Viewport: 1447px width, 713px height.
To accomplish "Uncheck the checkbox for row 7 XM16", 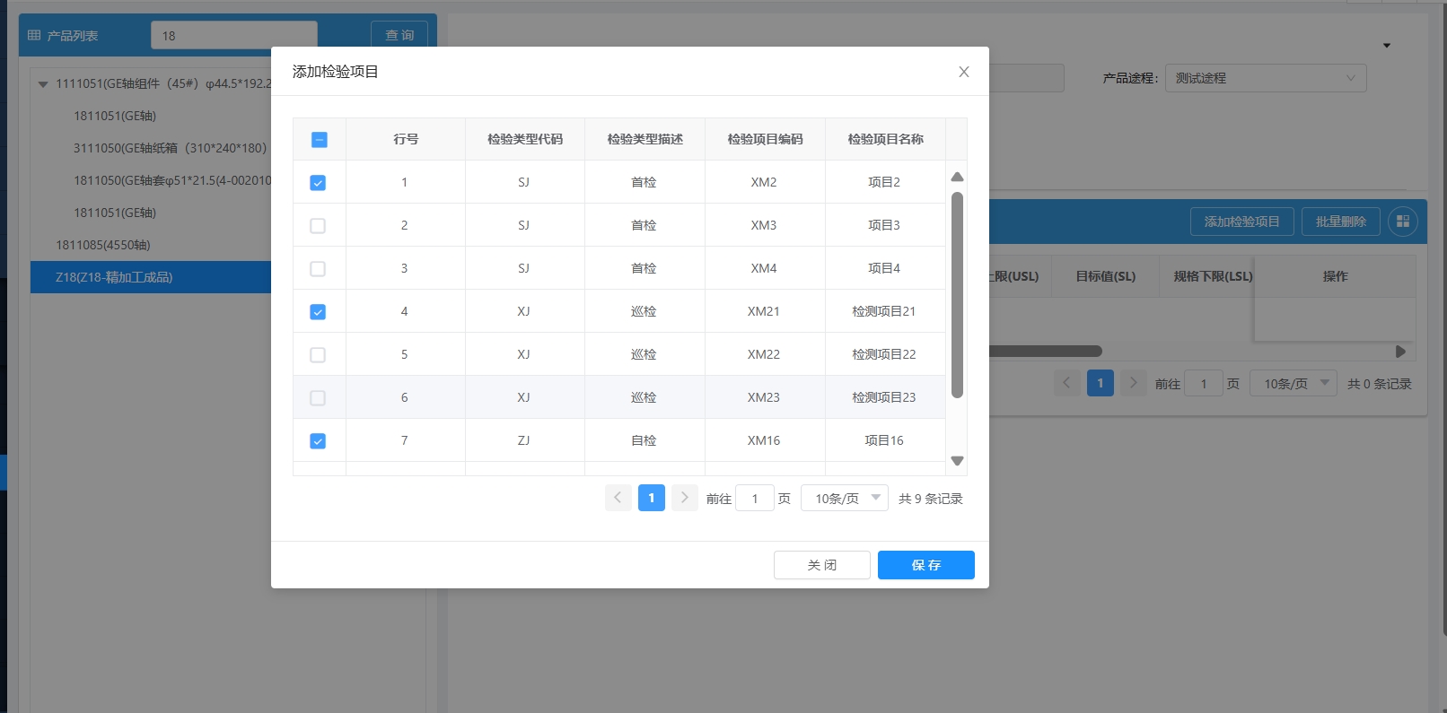I will [318, 440].
